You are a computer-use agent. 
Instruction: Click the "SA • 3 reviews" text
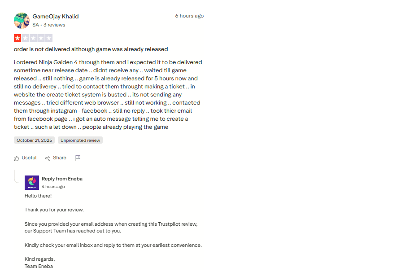pos(48,25)
